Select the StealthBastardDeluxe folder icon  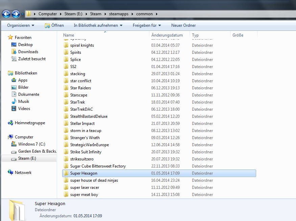pyautogui.click(x=66, y=116)
